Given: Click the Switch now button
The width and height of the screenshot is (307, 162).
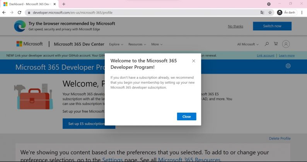Looking at the screenshot, I should coord(272,26).
